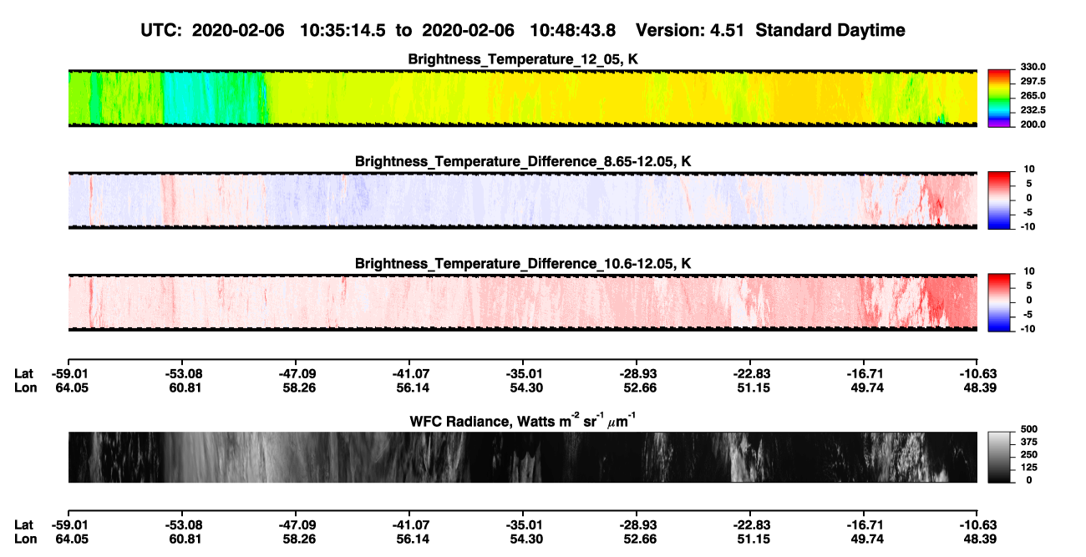Select the end time 10:48:43.8 in header
The height and width of the screenshot is (557, 1086).
574,30
